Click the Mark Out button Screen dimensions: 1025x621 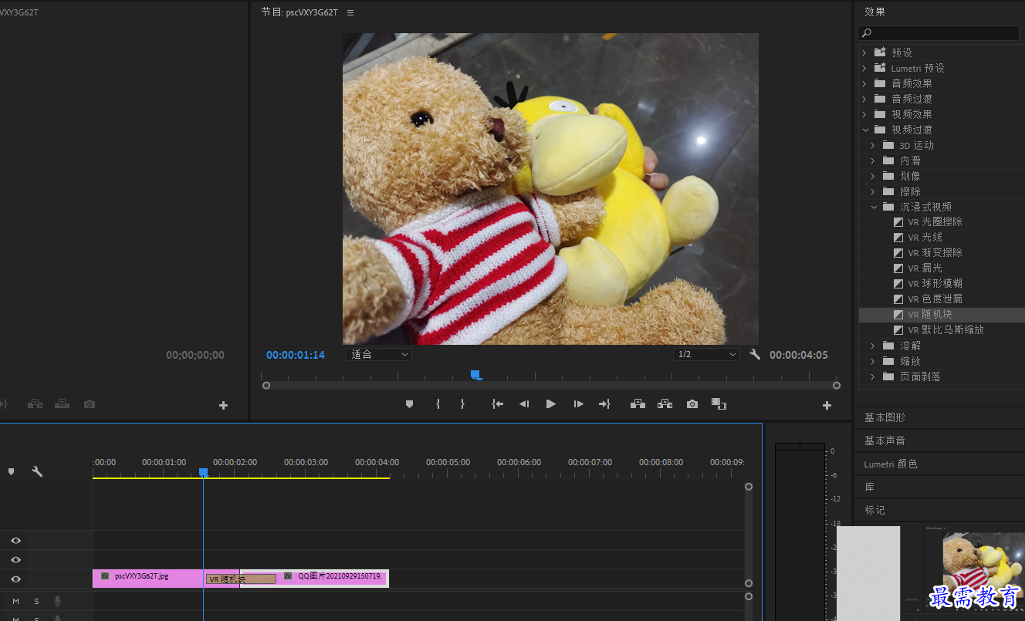click(462, 404)
